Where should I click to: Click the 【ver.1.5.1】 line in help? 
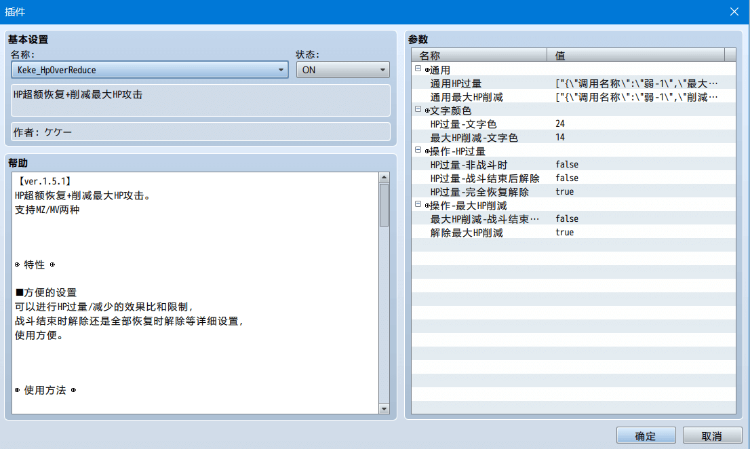pyautogui.click(x=44, y=181)
